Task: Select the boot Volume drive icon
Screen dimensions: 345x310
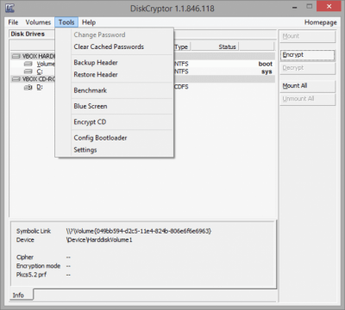Action: (28, 64)
